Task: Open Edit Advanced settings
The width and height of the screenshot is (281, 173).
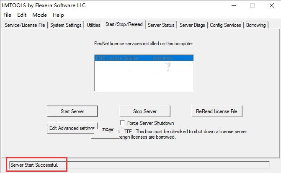Action: click(x=72, y=128)
